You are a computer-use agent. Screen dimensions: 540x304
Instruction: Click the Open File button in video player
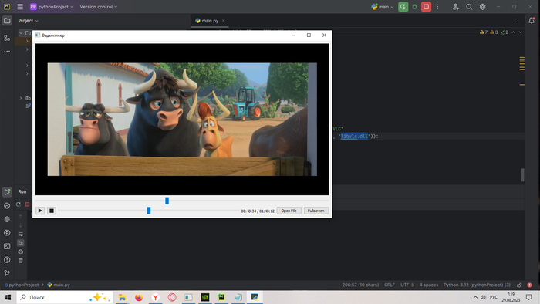tap(289, 211)
